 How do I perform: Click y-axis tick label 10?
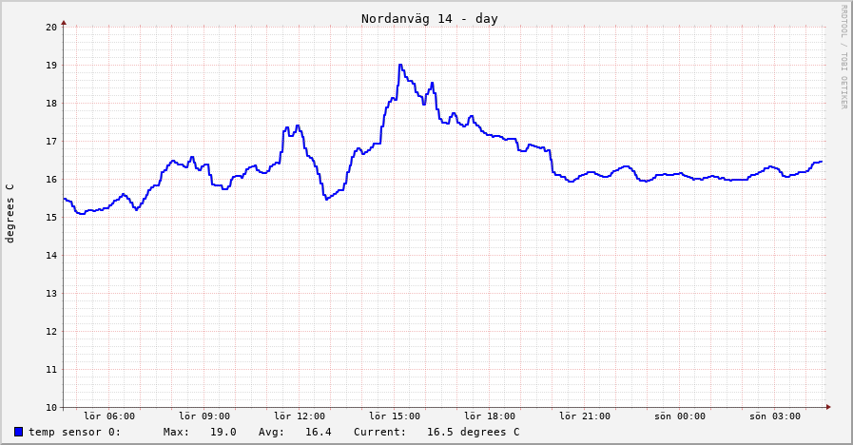tap(51, 408)
